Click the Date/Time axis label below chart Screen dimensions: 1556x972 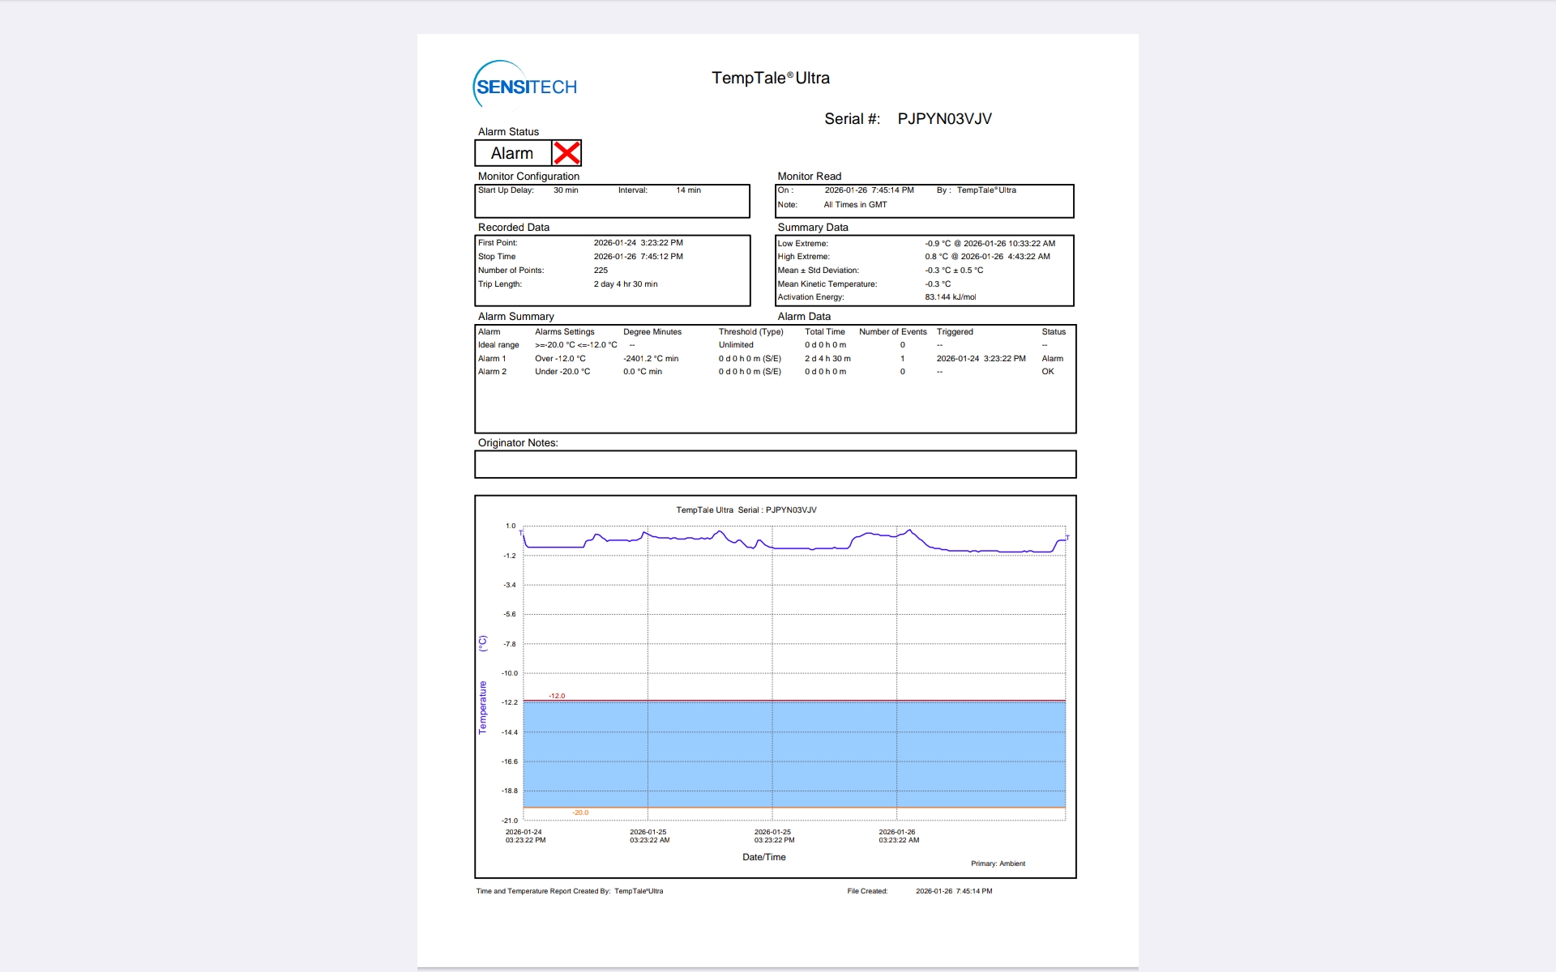[763, 857]
